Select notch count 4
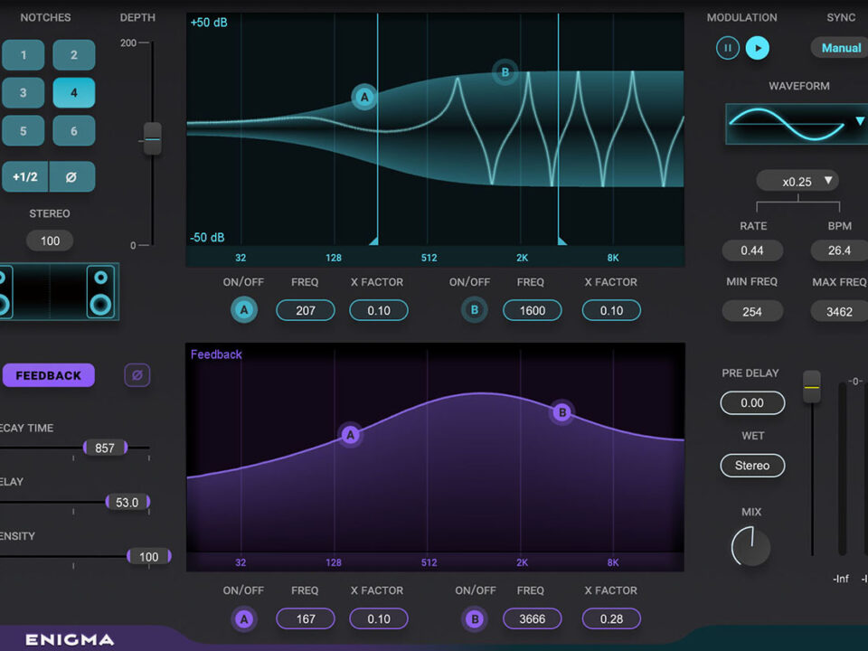This screenshot has height=651, width=868. [x=73, y=93]
